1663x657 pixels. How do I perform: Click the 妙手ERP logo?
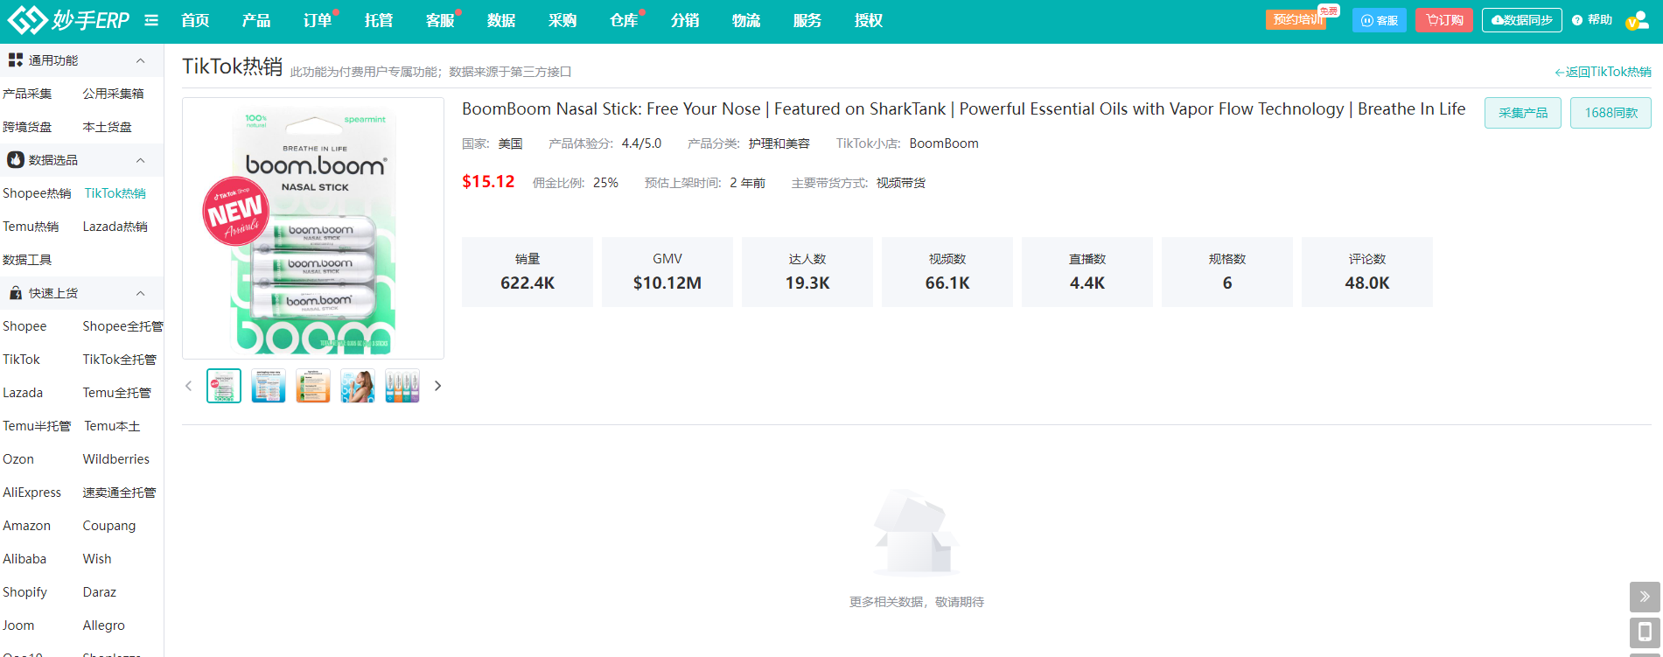(68, 19)
